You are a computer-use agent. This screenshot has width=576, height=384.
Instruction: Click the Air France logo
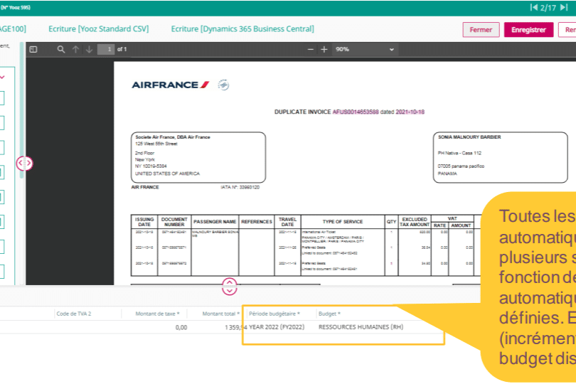(171, 85)
